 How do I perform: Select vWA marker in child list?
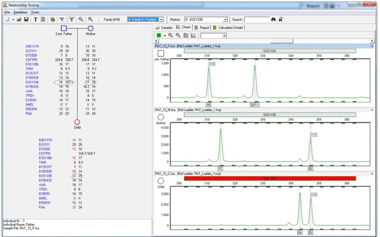click(43, 185)
